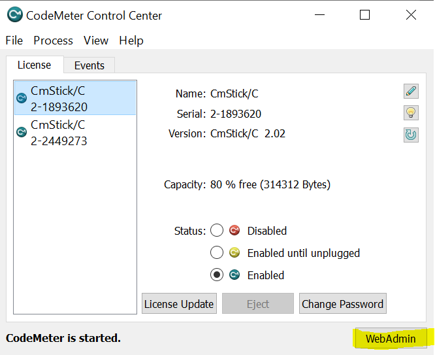The height and width of the screenshot is (355, 435).
Task: Click the Change Password button
Action: click(343, 303)
